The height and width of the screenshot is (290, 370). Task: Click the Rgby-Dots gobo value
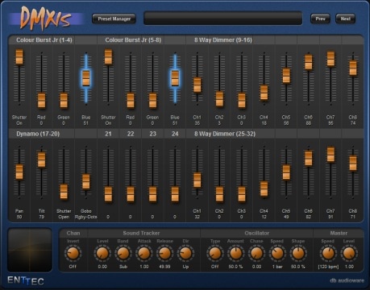[x=86, y=217]
